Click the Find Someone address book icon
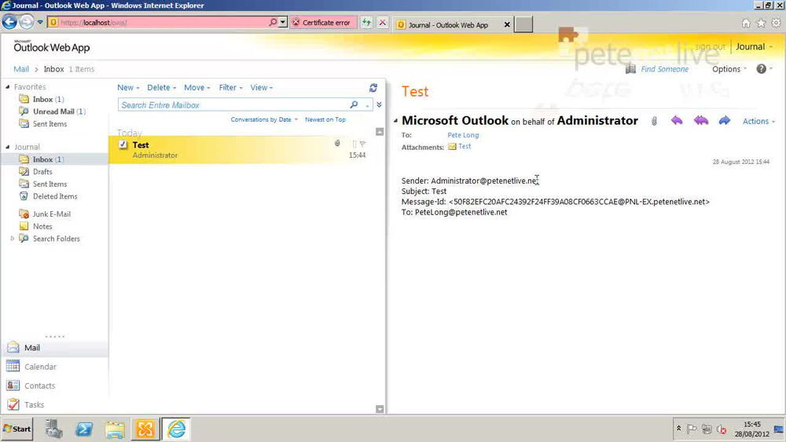Viewport: 786px width, 442px height. [630, 69]
